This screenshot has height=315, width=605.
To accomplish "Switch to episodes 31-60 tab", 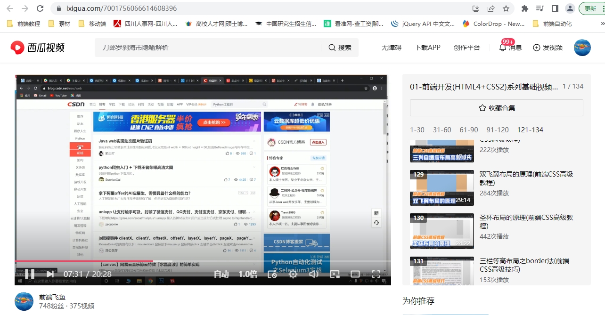I will point(442,130).
